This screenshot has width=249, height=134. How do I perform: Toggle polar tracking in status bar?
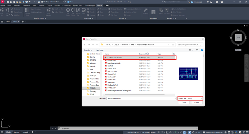[x=171, y=132]
